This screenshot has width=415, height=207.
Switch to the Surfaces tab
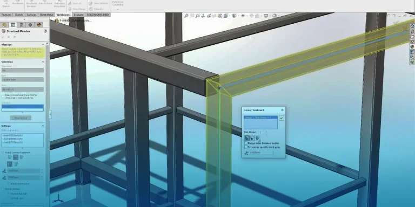click(x=31, y=15)
